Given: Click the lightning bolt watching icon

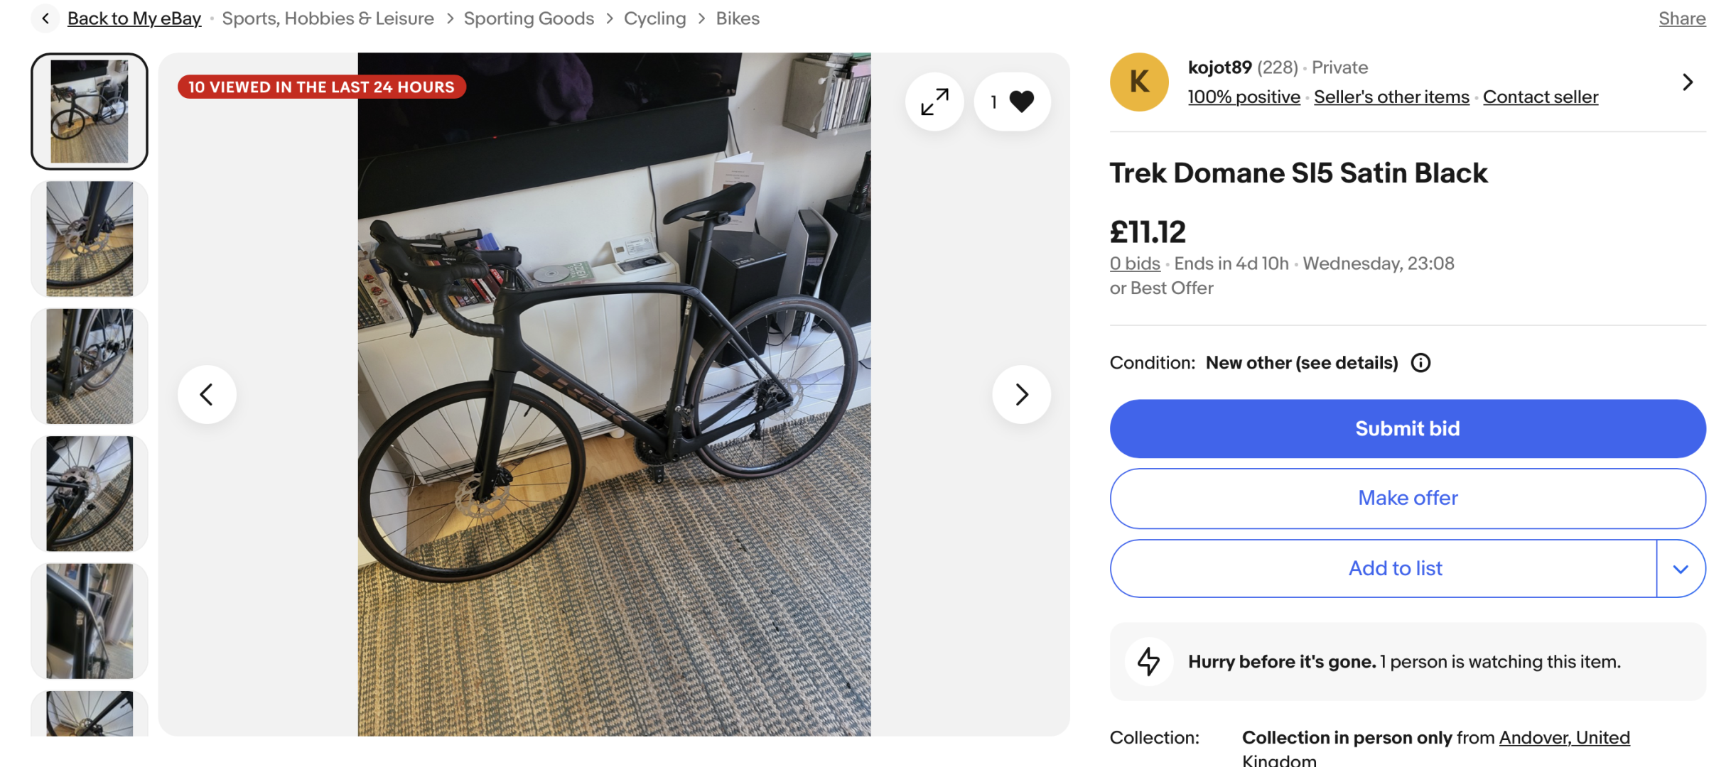Looking at the screenshot, I should pos(1148,661).
